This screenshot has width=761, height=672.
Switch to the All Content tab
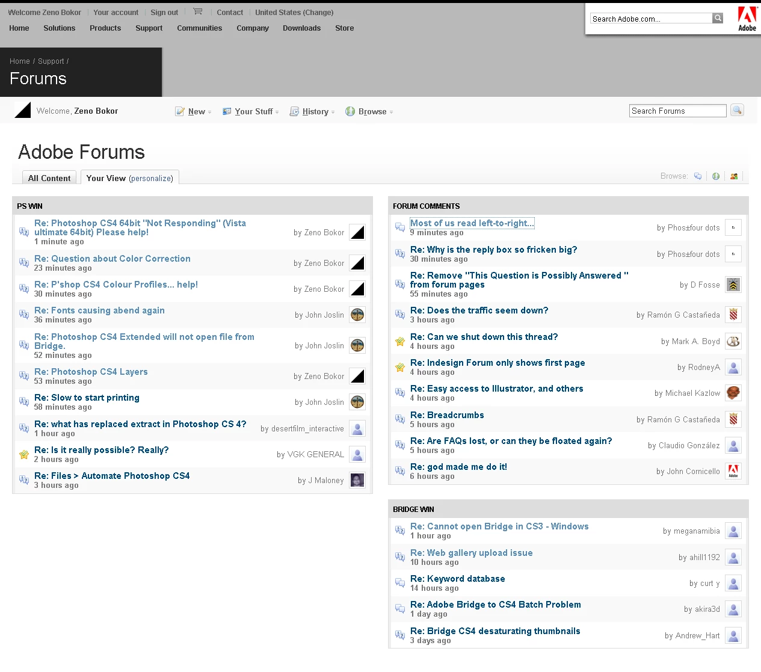pyautogui.click(x=49, y=178)
